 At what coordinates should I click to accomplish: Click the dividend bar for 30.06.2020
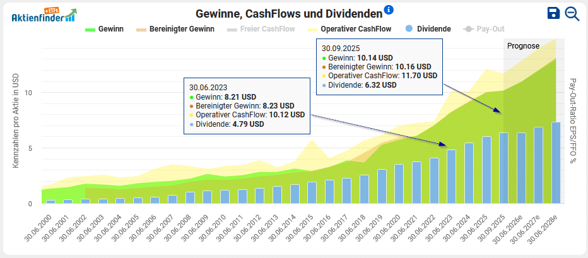pos(399,184)
